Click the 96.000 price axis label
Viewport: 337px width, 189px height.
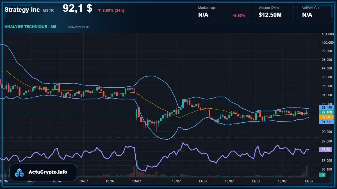click(x=327, y=77)
